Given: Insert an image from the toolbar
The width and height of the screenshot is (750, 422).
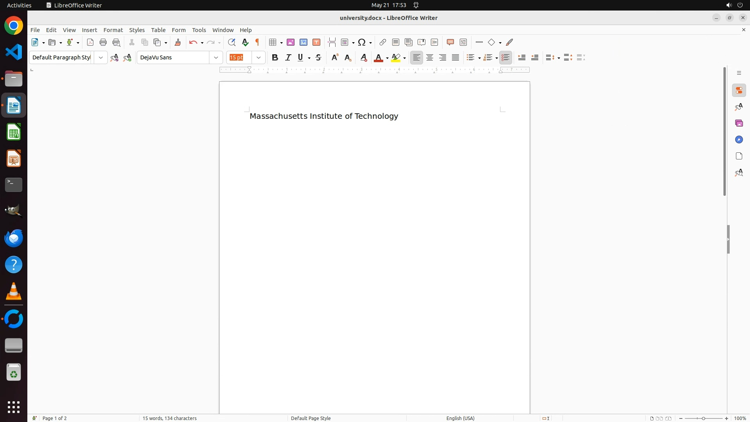Looking at the screenshot, I should click(291, 42).
